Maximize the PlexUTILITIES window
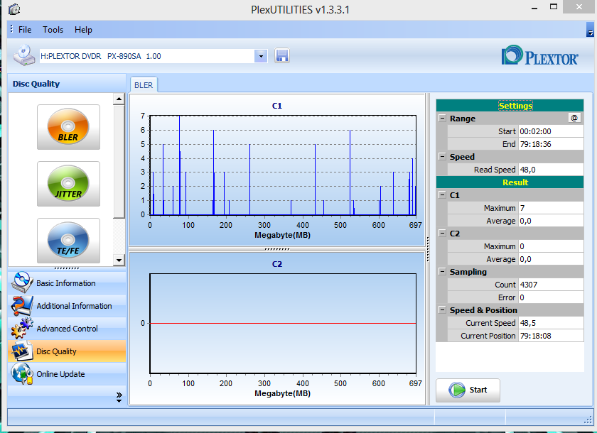597x433 pixels. [x=554, y=7]
